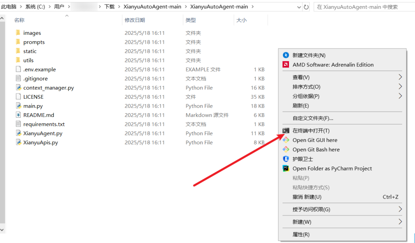Click the images folder icon
415x243 pixels.
pos(18,33)
